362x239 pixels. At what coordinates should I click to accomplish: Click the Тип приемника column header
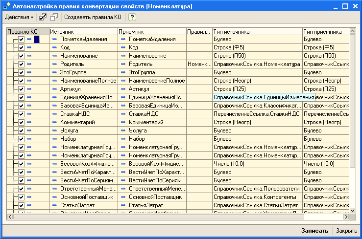[326, 32]
